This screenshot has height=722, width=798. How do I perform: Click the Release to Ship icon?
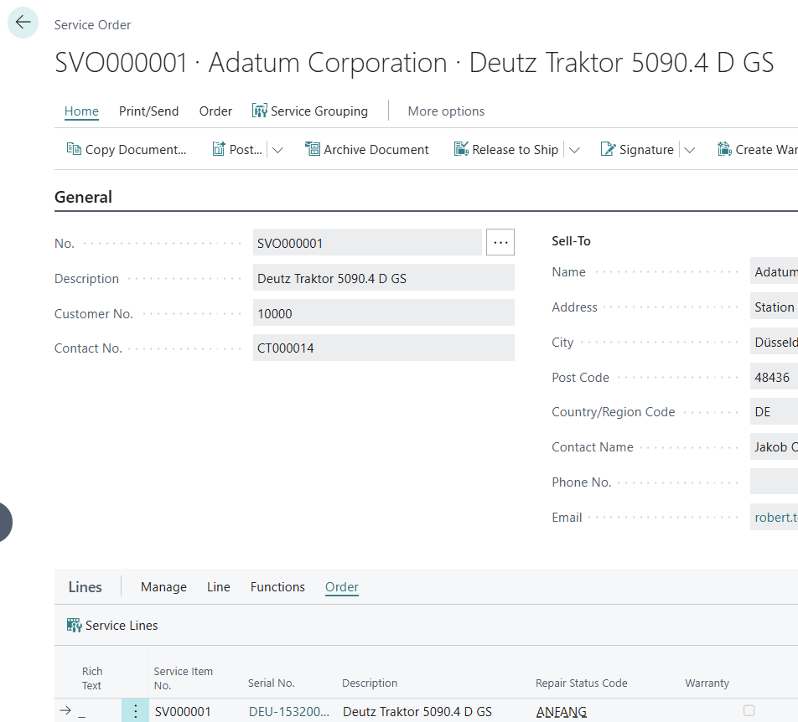tap(461, 150)
